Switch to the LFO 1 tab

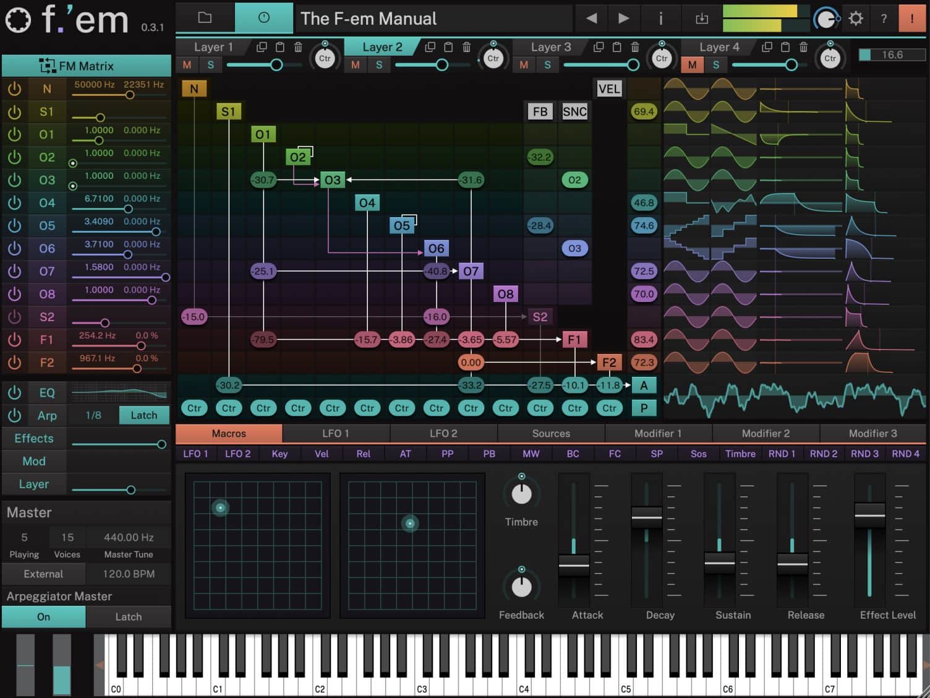pos(336,433)
